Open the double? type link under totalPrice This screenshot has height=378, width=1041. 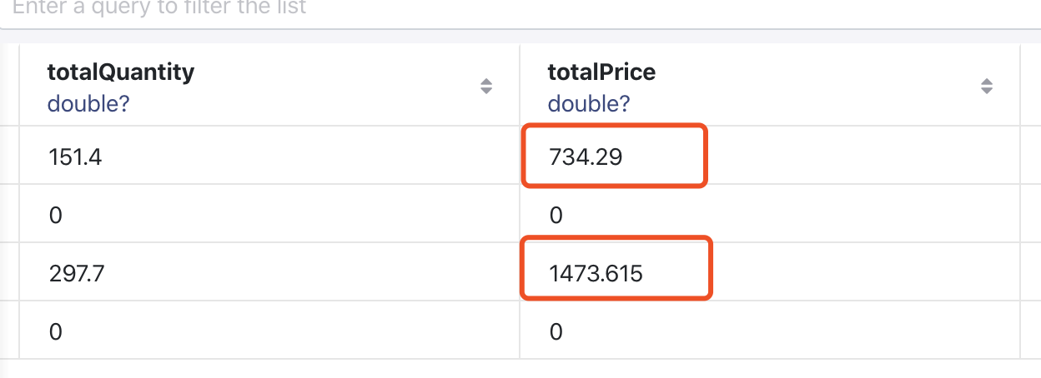tap(588, 104)
